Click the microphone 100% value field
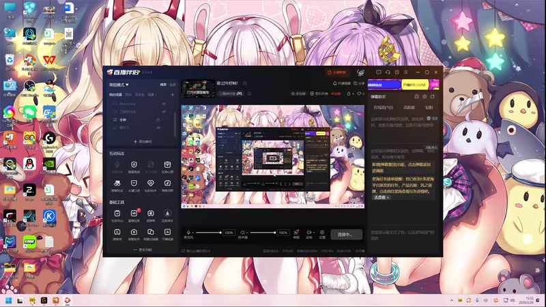The width and height of the screenshot is (546, 307). 229,233
